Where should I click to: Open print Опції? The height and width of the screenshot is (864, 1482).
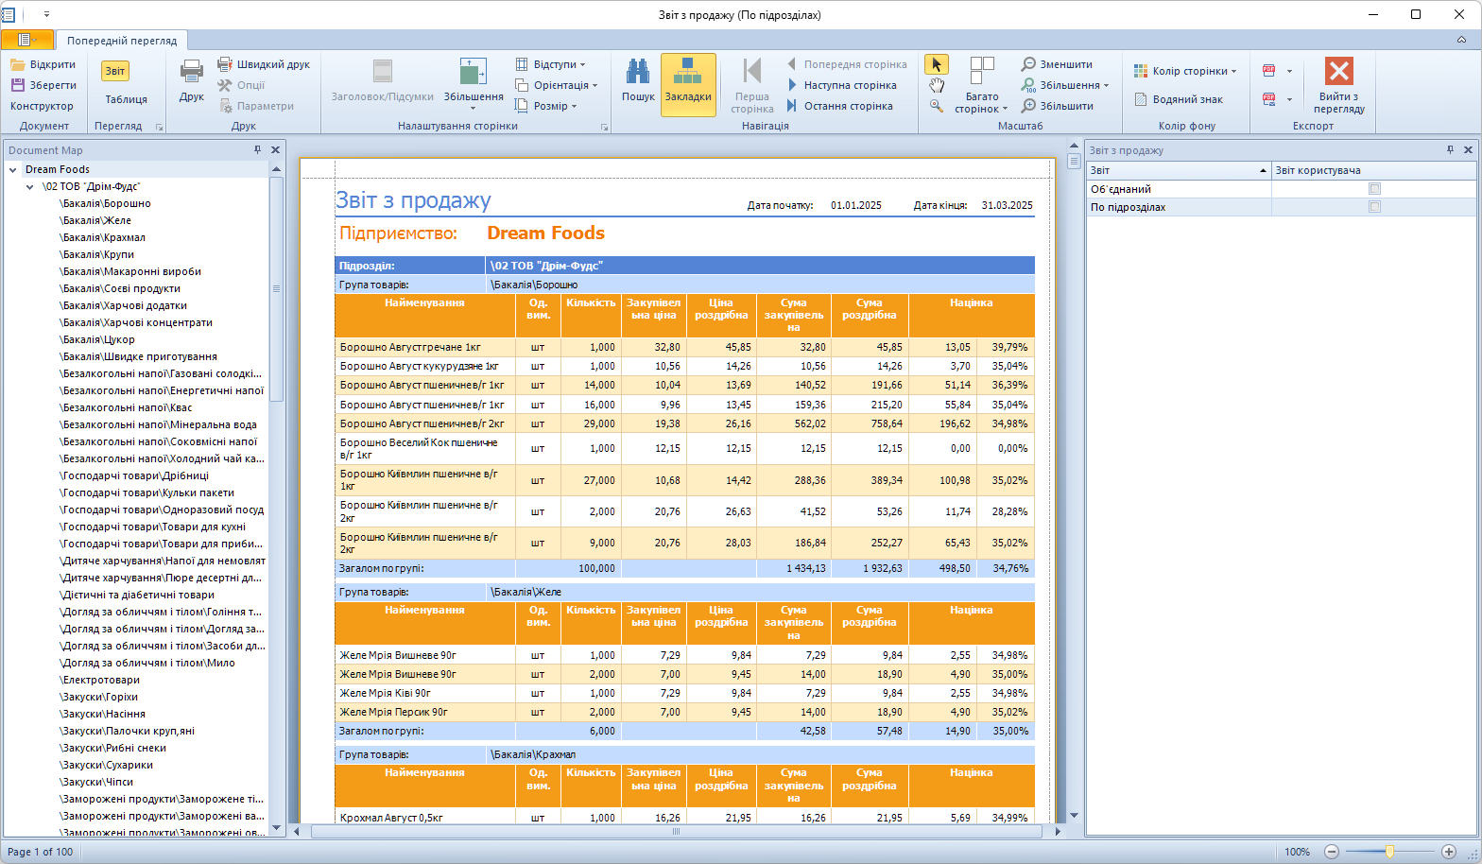click(x=242, y=85)
